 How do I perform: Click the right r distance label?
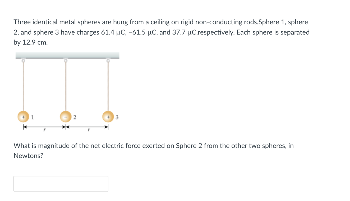pyautogui.click(x=89, y=129)
